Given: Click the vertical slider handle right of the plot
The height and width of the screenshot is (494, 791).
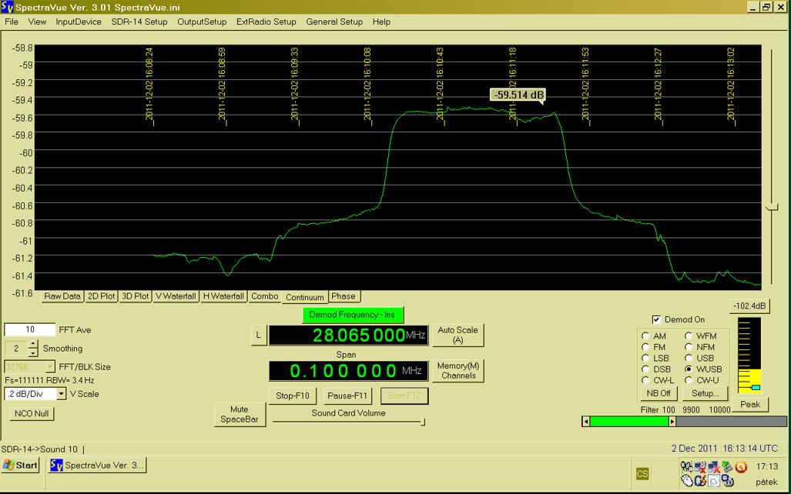Looking at the screenshot, I should [x=771, y=208].
